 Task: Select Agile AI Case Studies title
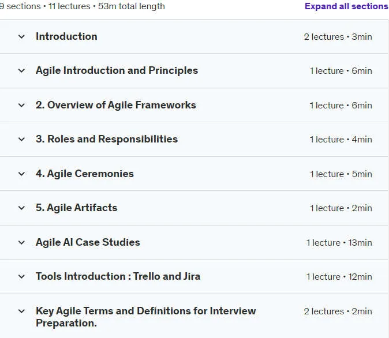click(x=88, y=242)
